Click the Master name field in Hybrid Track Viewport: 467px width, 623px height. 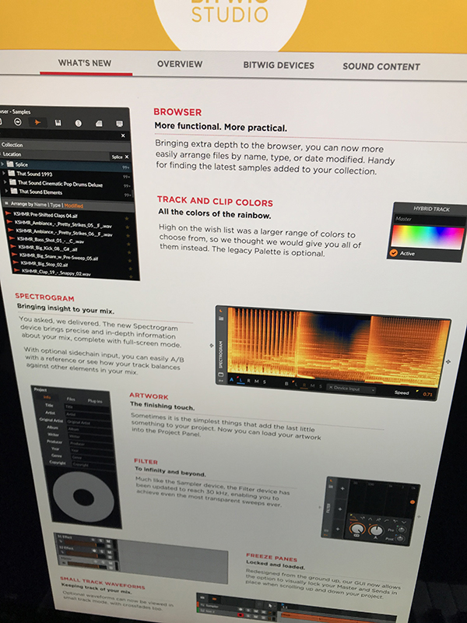429,219
